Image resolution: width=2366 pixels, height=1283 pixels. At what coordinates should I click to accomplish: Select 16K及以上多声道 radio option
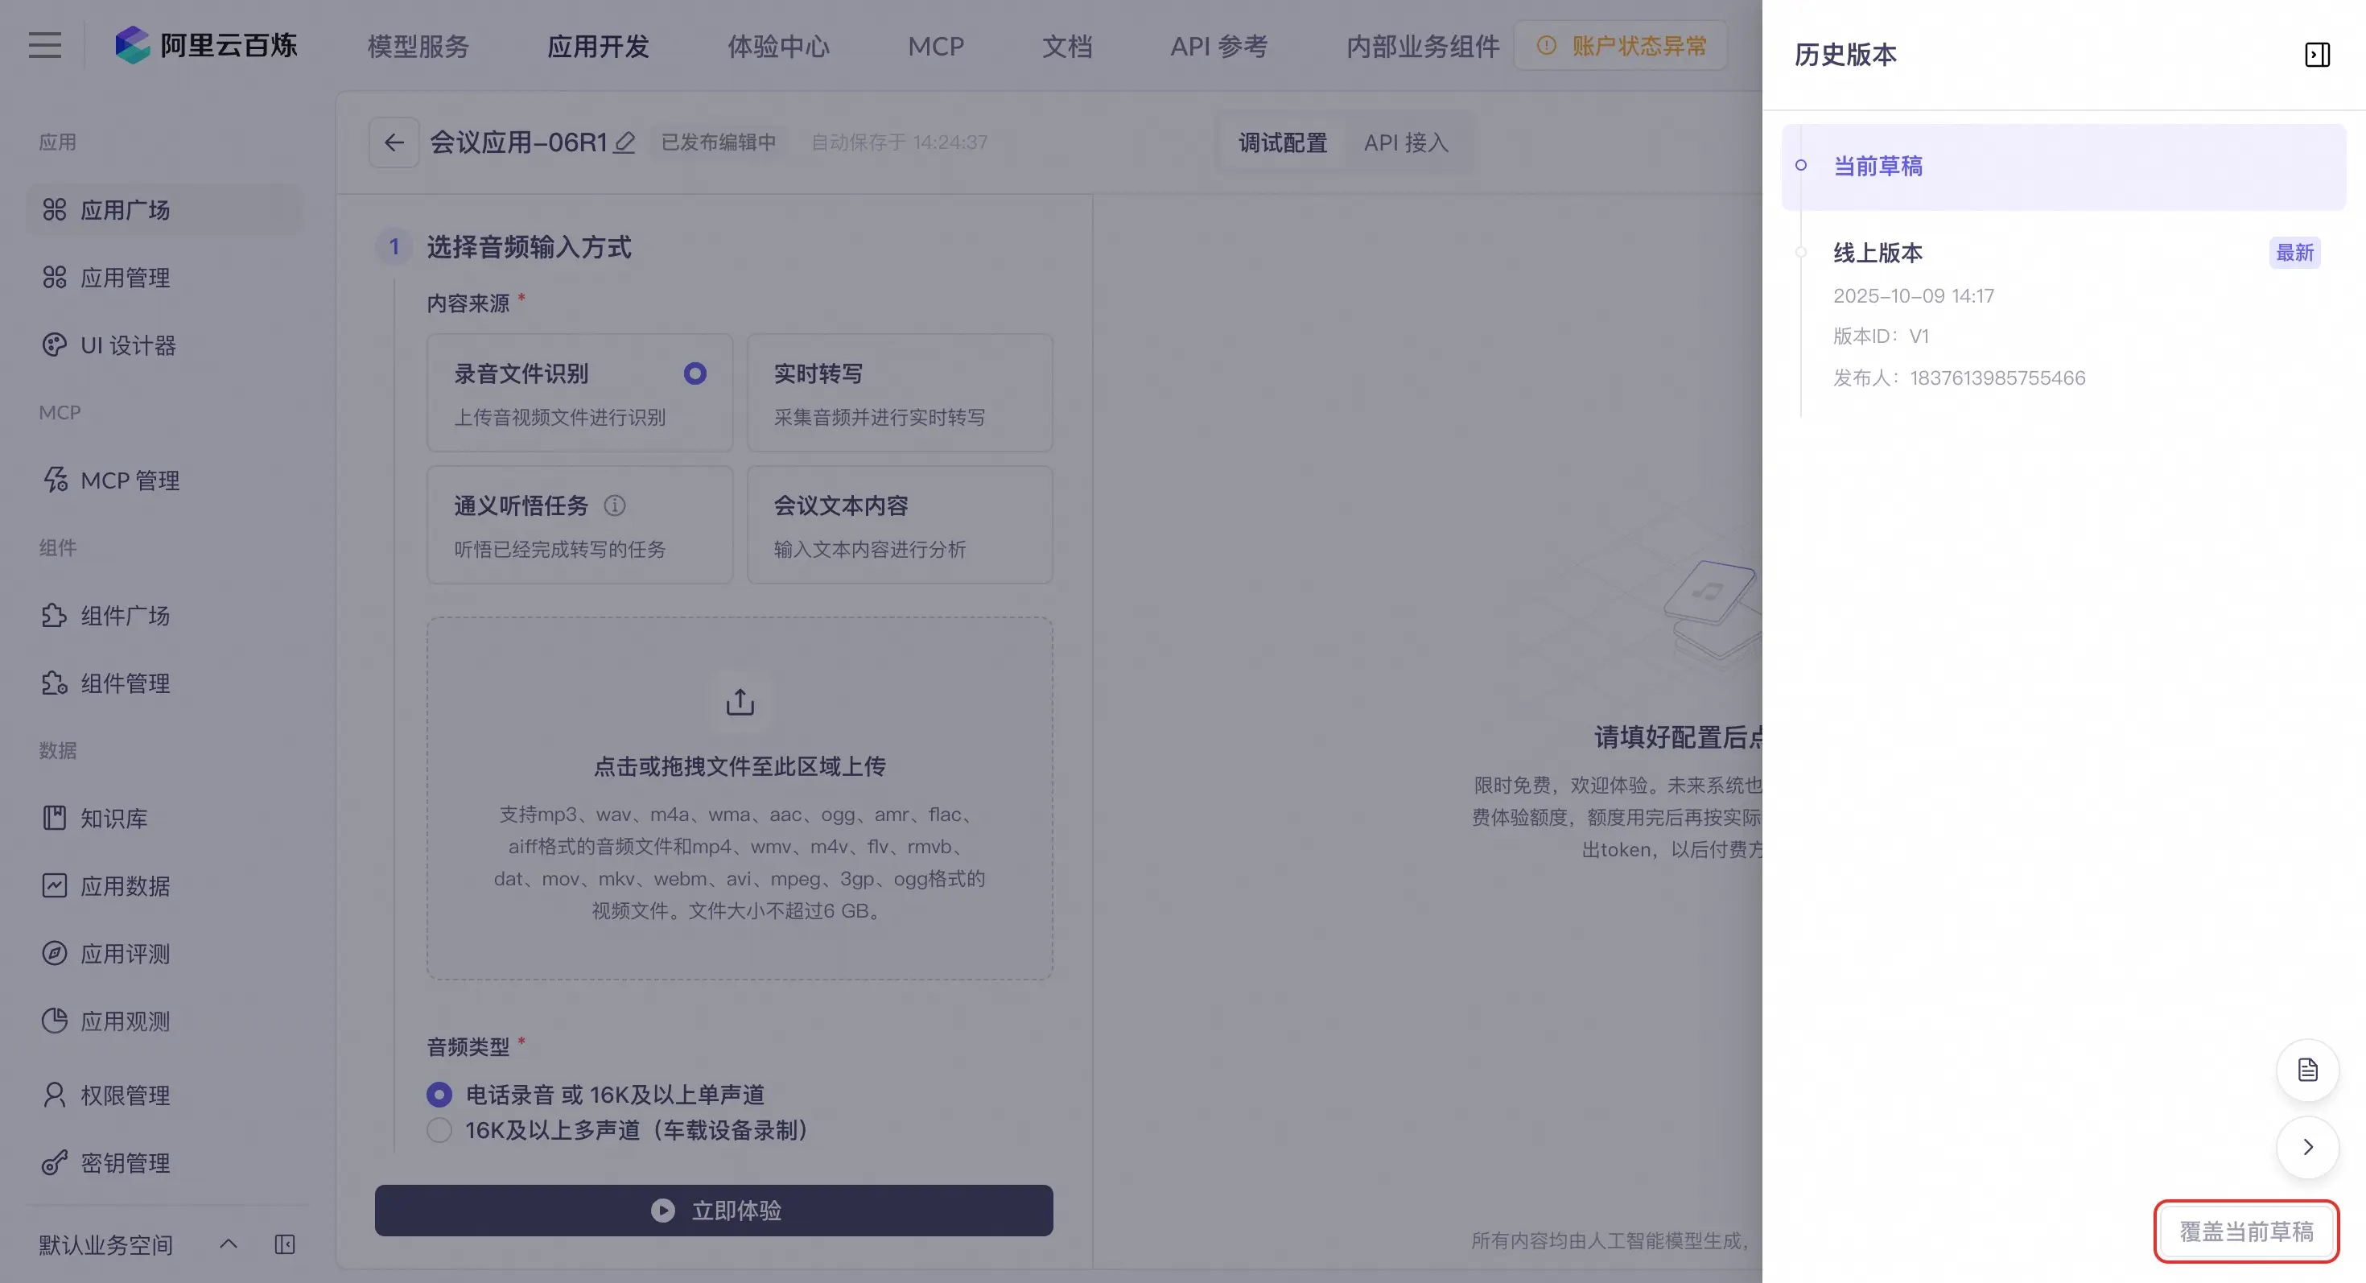click(x=439, y=1129)
